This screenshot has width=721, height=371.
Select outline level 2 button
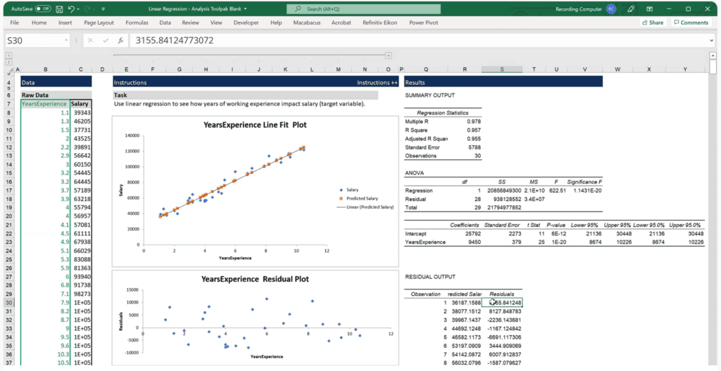pos(8,62)
